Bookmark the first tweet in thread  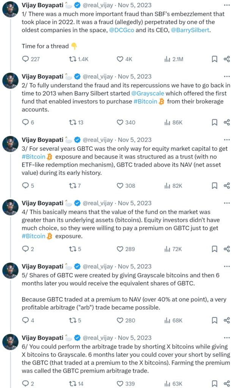coord(214,59)
